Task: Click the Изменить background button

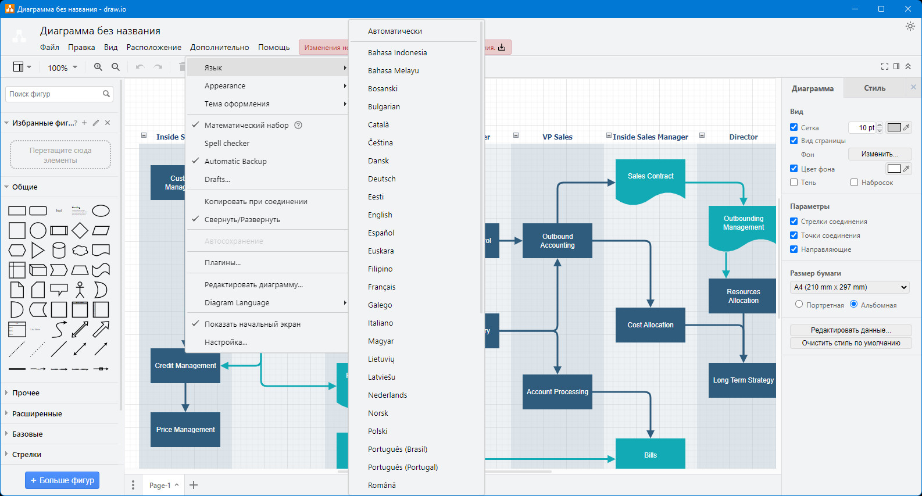Action: coord(880,154)
